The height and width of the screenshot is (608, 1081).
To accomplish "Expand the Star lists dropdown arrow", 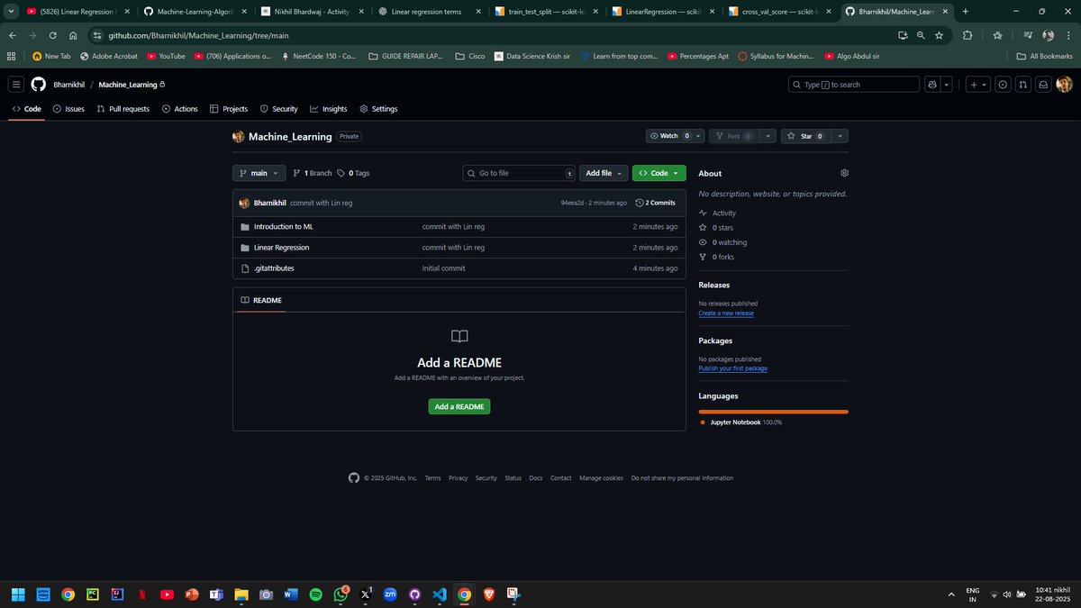I will [840, 136].
